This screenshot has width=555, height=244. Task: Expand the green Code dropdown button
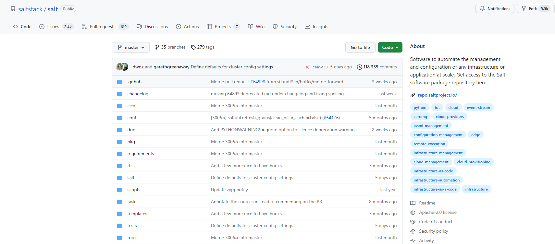(390, 47)
